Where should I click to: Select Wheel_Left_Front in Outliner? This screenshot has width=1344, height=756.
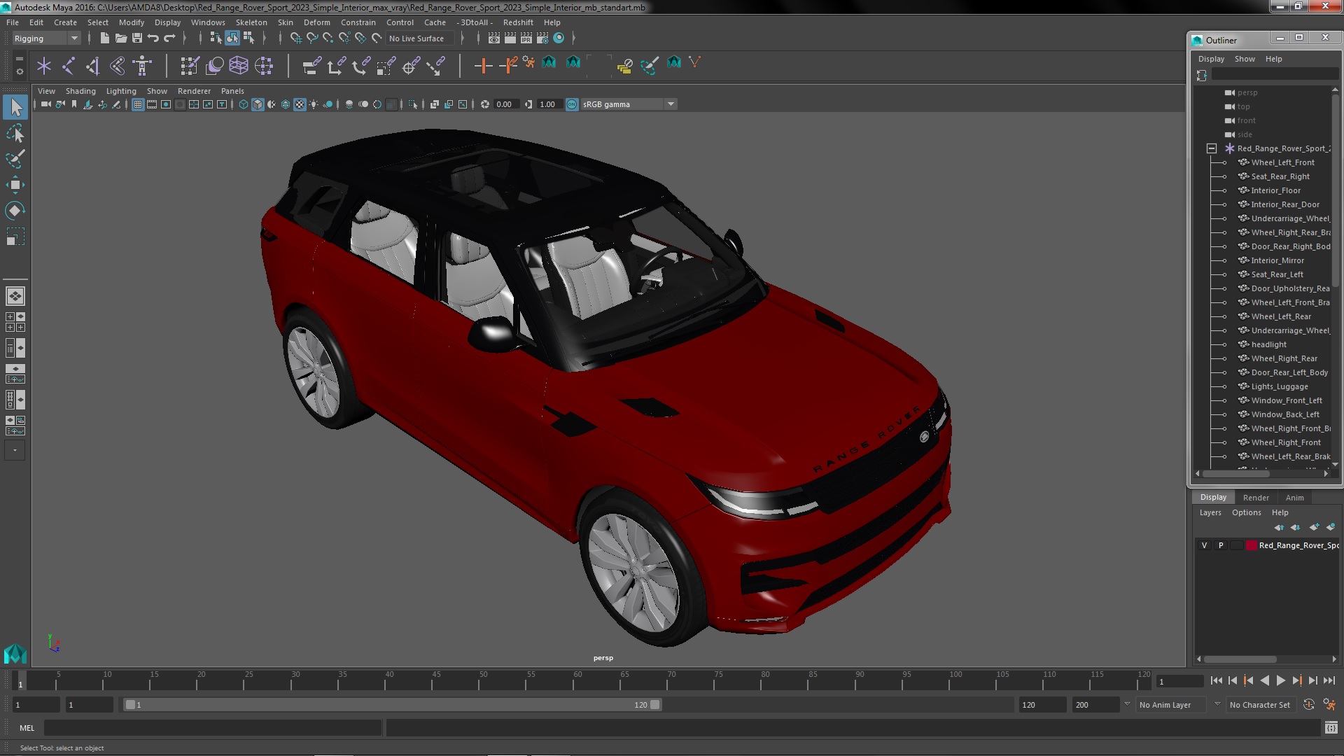click(x=1282, y=162)
